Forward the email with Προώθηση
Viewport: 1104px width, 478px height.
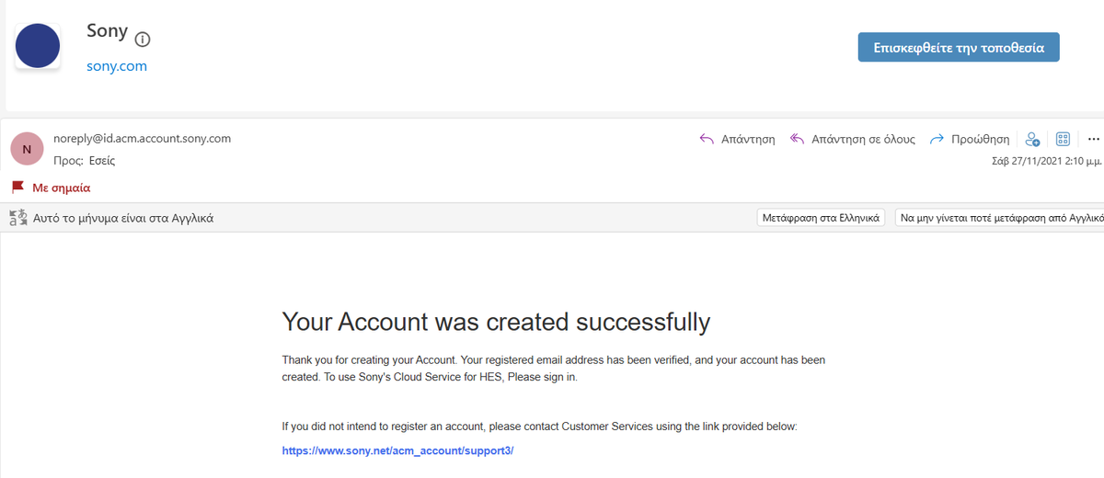pyautogui.click(x=970, y=140)
